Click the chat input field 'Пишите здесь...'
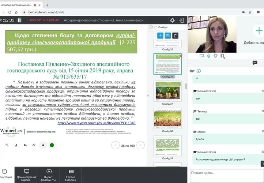Screen dimensions: 264x183 coord(227,176)
